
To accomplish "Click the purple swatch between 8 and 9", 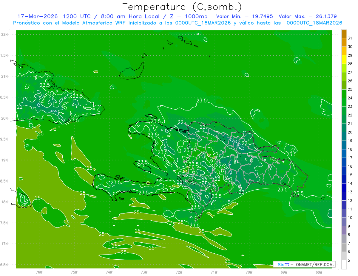I will pyautogui.click(x=344, y=230).
